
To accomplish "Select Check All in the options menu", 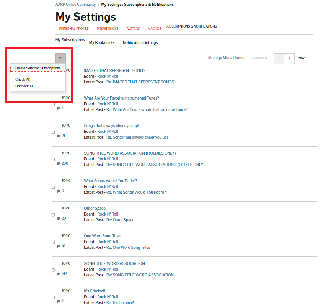I will tap(23, 80).
